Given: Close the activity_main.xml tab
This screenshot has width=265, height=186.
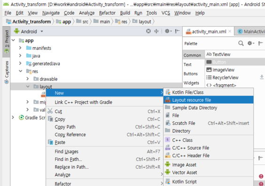Looking at the screenshot, I should tap(230, 32).
